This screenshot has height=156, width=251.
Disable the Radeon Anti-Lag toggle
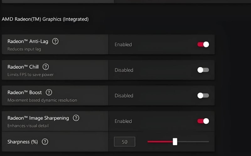(x=203, y=44)
